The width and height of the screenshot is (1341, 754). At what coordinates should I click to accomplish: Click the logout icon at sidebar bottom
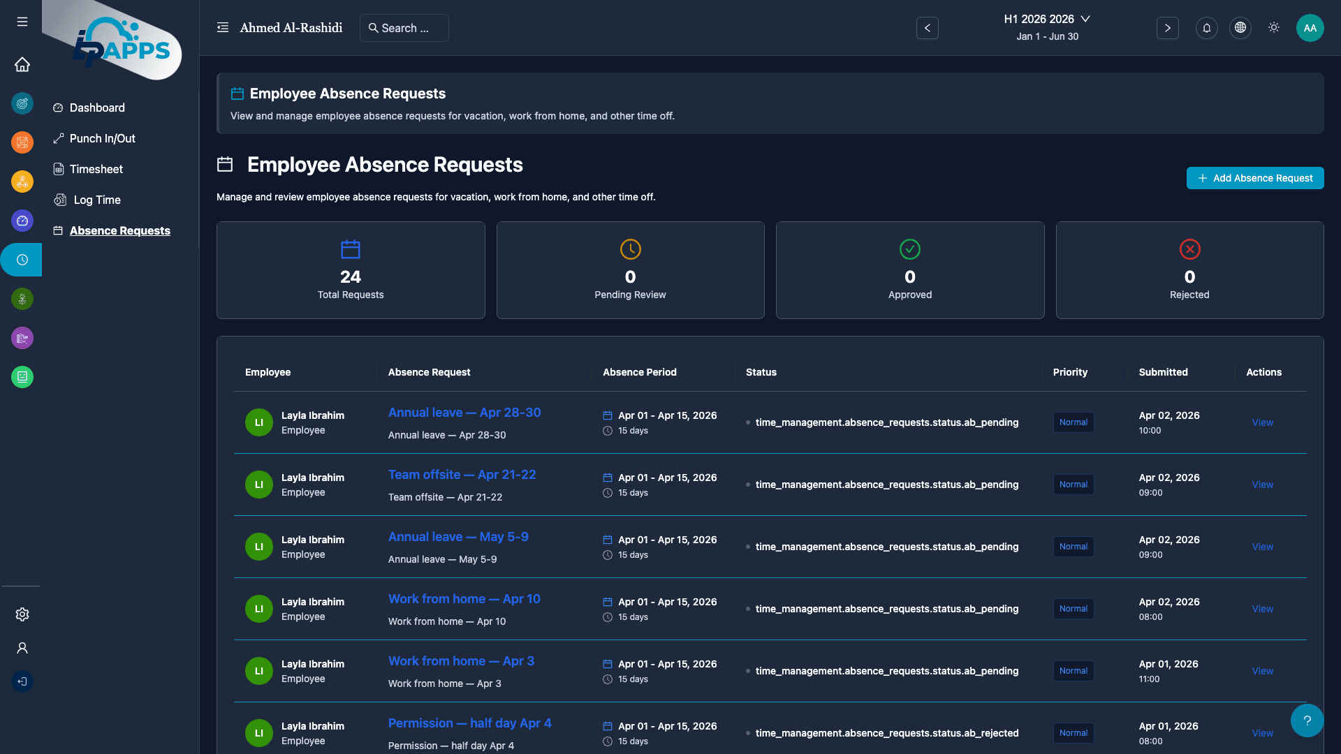click(22, 681)
